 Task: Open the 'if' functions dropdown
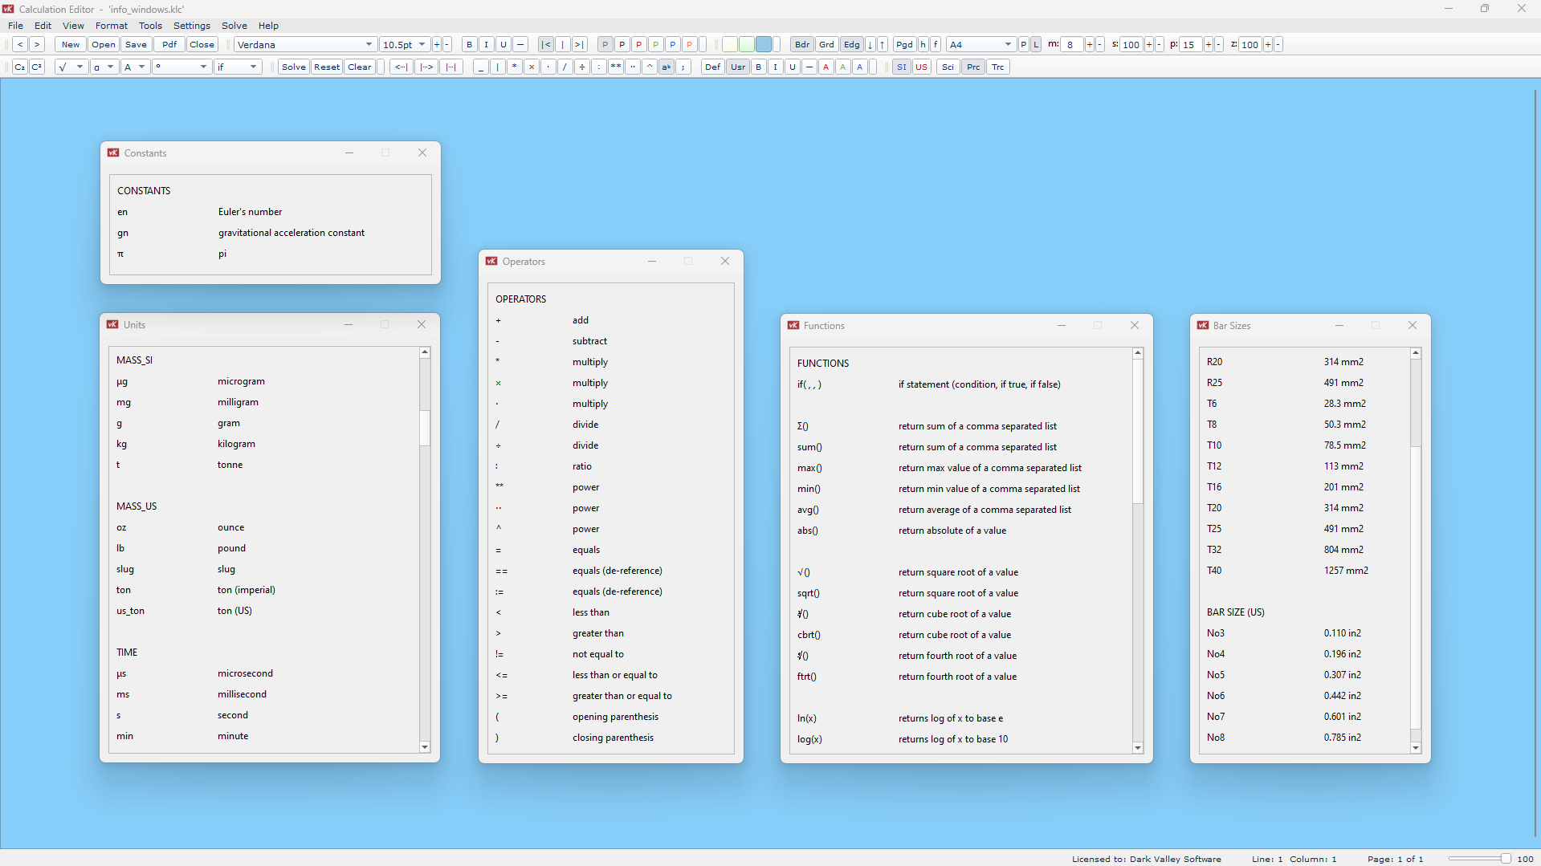[238, 67]
